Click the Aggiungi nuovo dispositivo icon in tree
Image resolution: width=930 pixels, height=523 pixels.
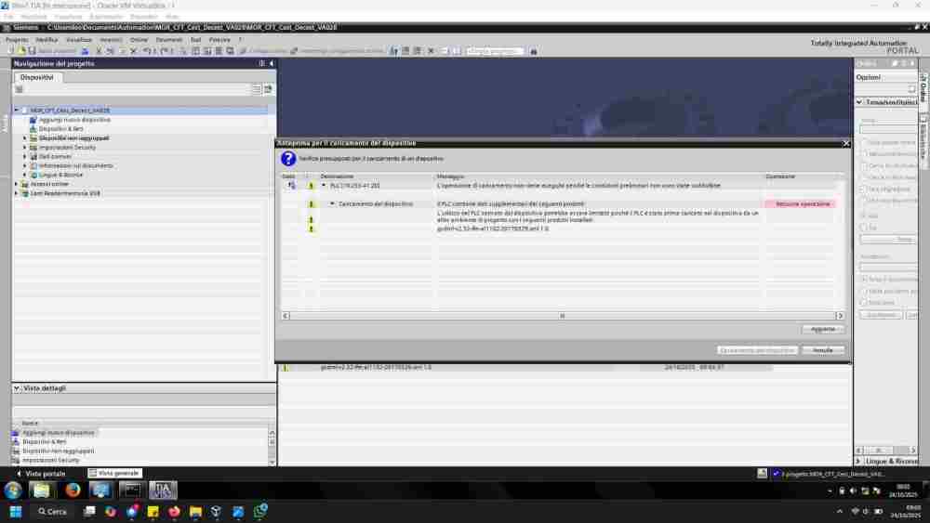[33, 120]
